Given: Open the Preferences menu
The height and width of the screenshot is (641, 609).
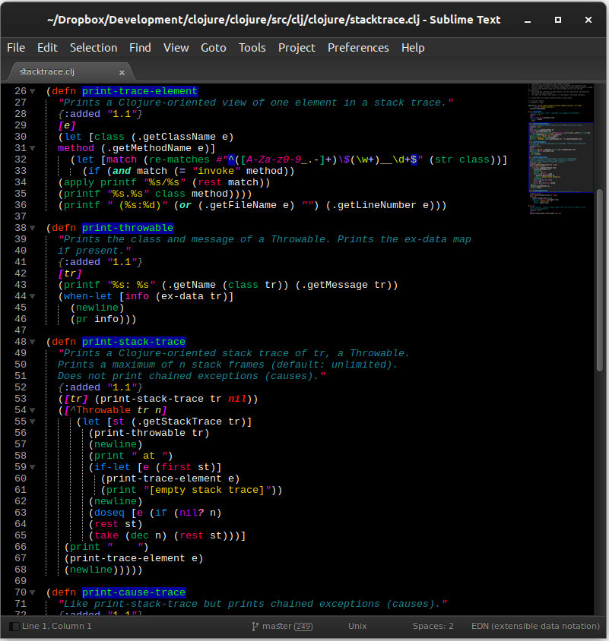Looking at the screenshot, I should click(358, 47).
